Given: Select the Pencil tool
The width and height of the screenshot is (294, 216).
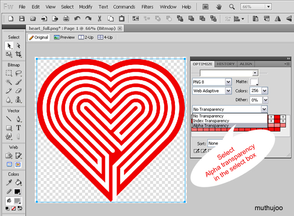Looking at the screenshot, I should [x=9, y=91].
